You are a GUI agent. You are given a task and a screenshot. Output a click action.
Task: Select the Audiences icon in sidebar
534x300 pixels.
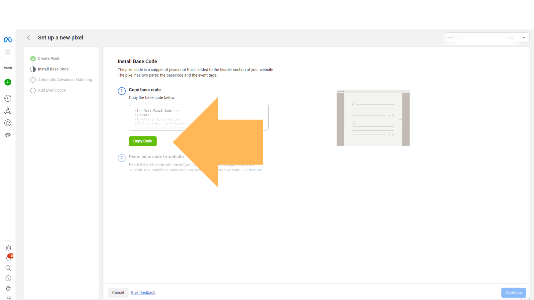click(x=8, y=111)
